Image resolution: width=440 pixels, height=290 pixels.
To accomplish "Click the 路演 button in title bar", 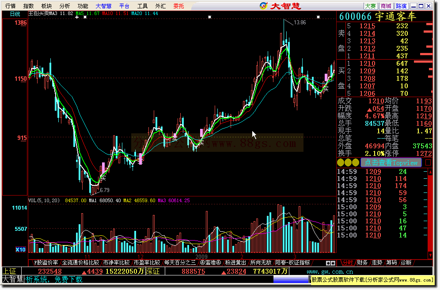I will pos(401,6).
